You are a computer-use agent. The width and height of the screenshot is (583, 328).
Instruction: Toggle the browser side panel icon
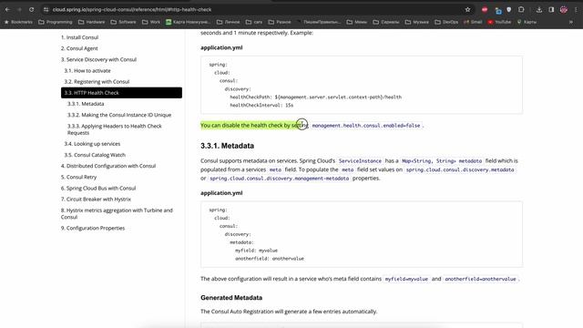click(551, 10)
